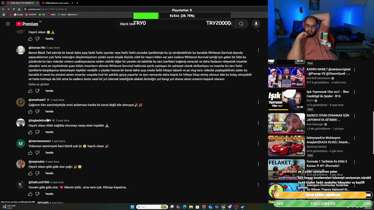Reply to @tugbadelice809 with Yanıtla

pyautogui.click(x=49, y=132)
